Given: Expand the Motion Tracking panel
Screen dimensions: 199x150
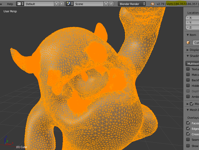Looking at the screenshot, I should click(188, 104).
